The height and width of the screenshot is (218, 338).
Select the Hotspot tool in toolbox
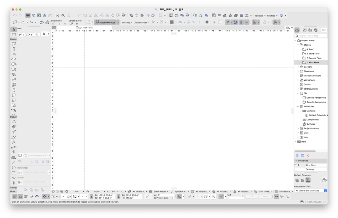point(14,183)
